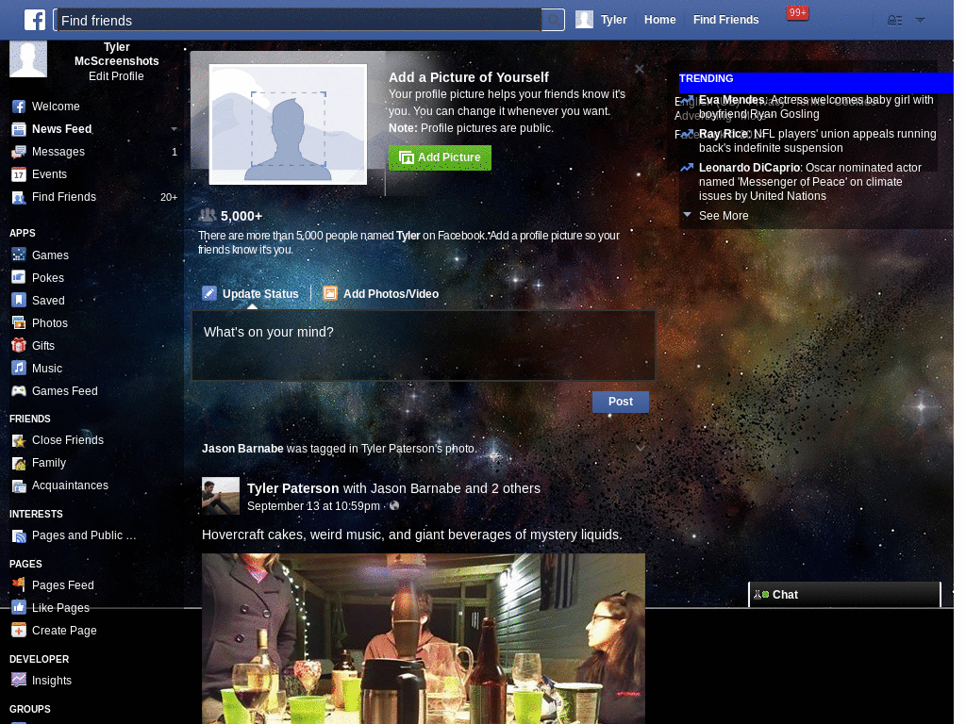The width and height of the screenshot is (966, 724).
Task: Click the Tyler McScreenshots name in sidebar
Action: (116, 54)
